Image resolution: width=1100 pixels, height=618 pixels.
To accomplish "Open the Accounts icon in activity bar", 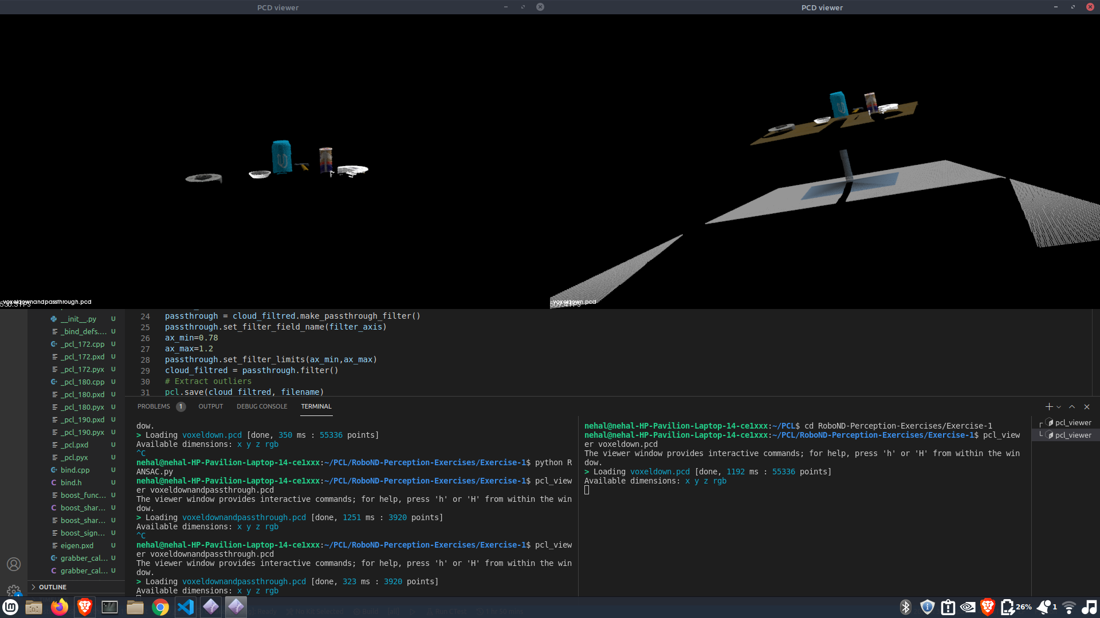I will 14,564.
